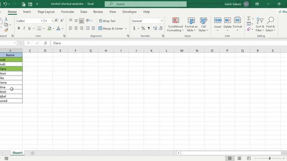Image resolution: width=287 pixels, height=161 pixels.
Task: Click Insert cells icon
Action: (x=217, y=21)
